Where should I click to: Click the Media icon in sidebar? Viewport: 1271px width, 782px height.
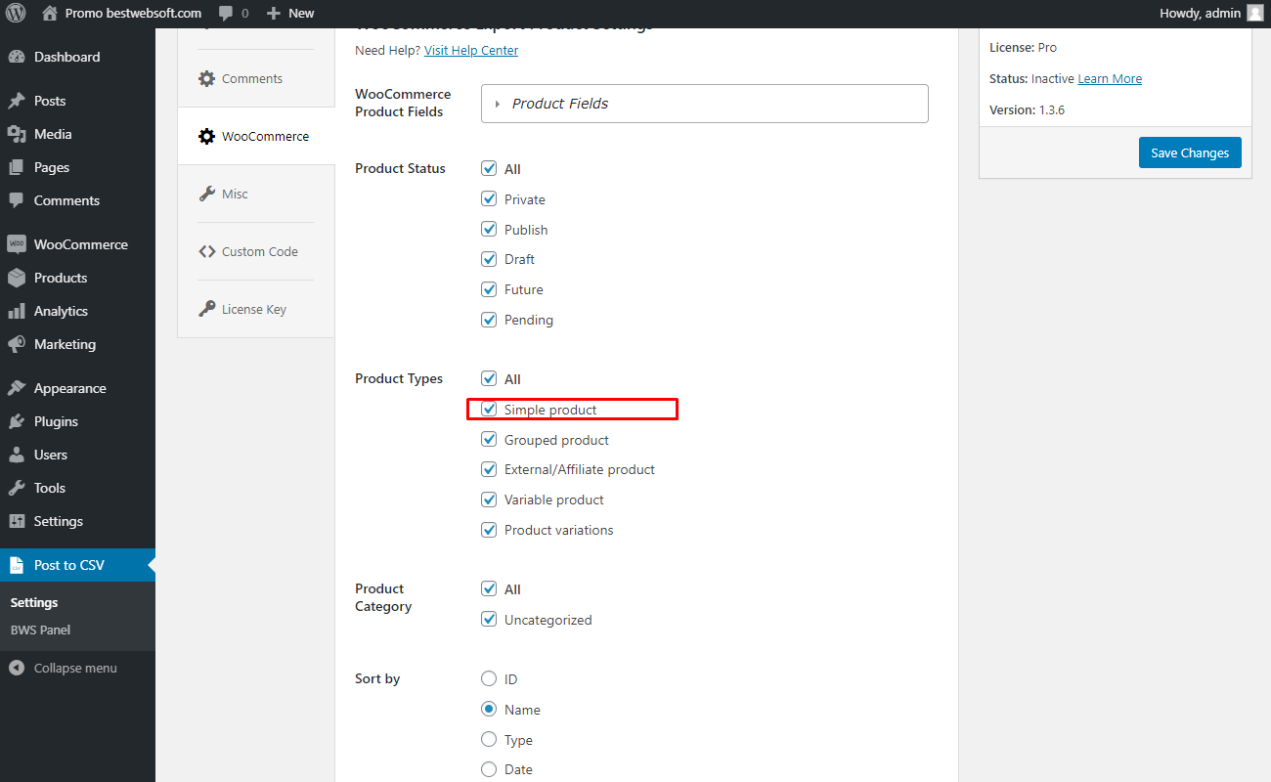pos(17,134)
